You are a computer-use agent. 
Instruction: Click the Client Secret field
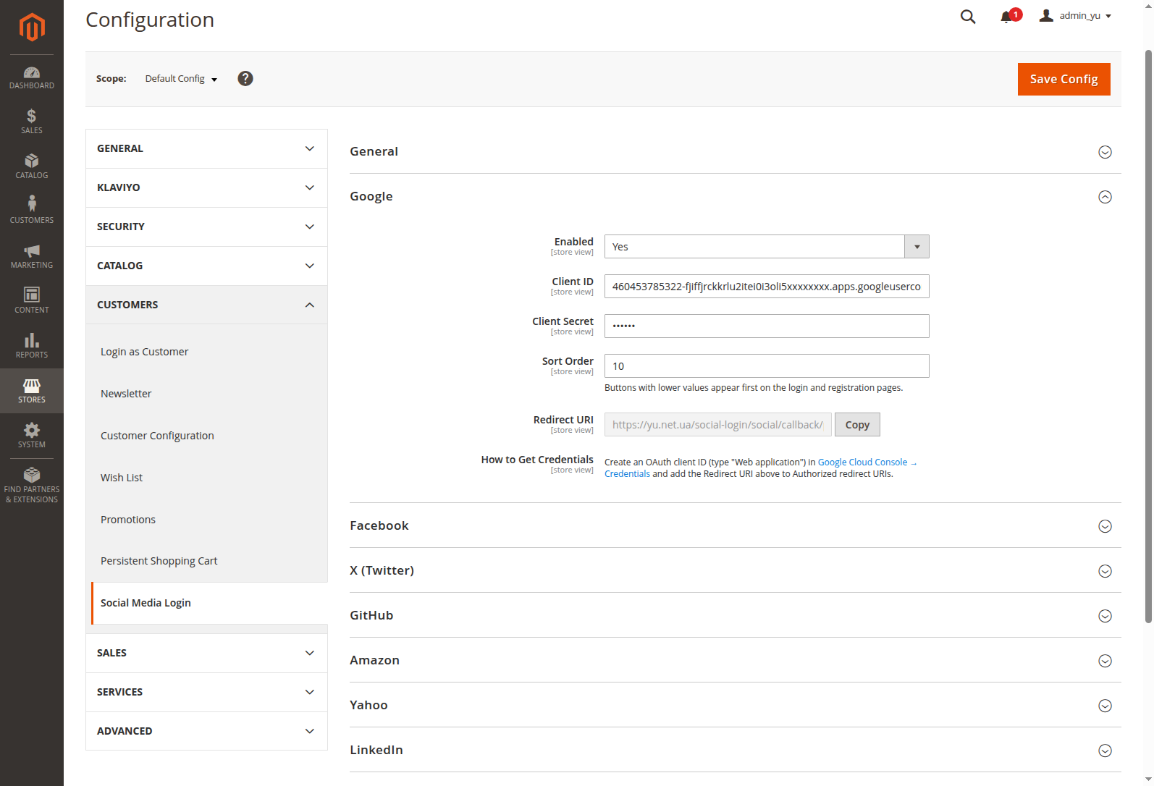point(767,326)
